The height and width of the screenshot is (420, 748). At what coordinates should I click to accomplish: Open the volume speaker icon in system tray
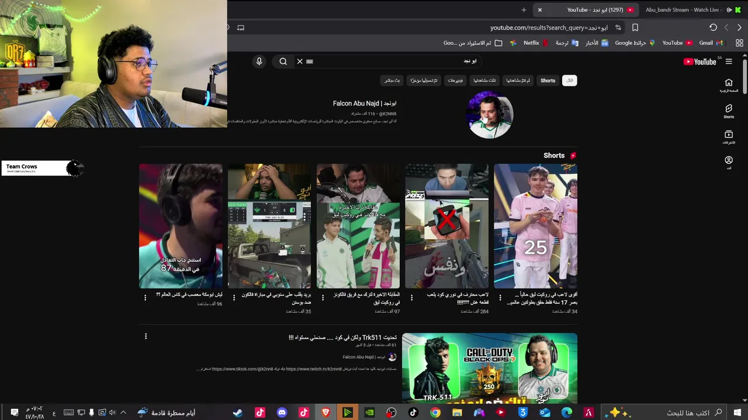(x=112, y=412)
